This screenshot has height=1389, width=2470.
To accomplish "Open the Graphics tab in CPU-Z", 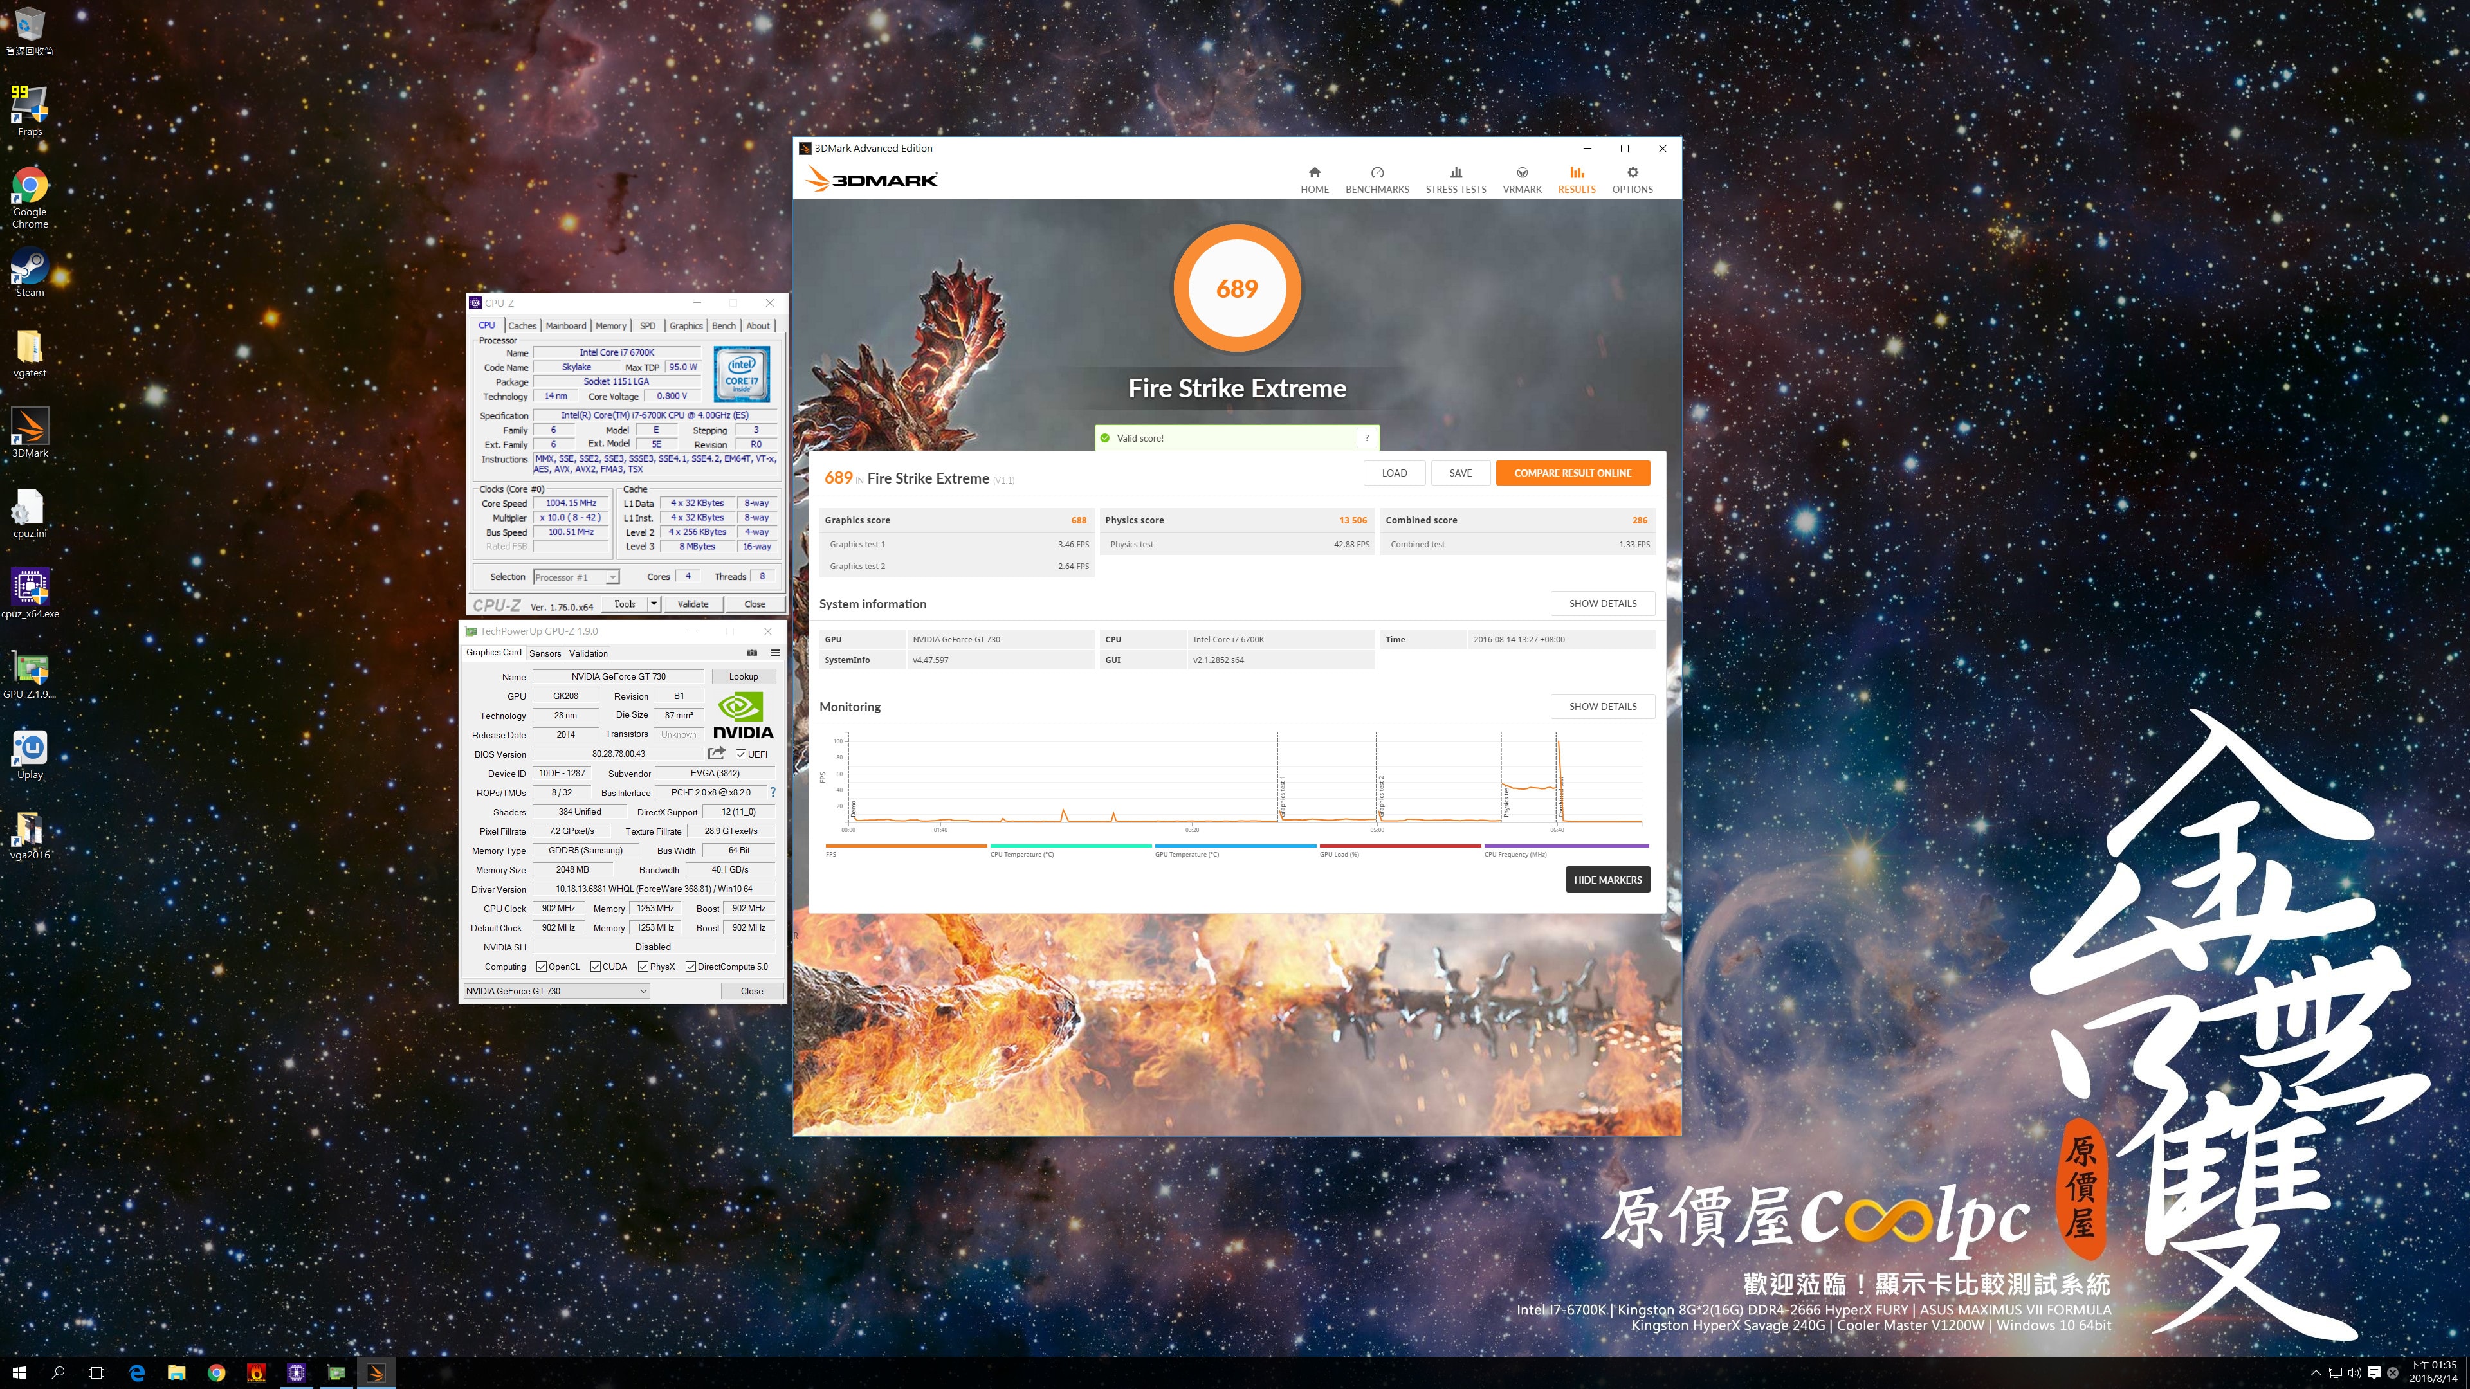I will tap(686, 326).
